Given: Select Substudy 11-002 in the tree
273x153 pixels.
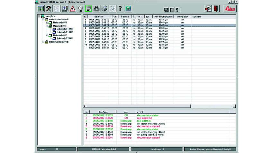Looking at the screenshot, I should pyautogui.click(x=65, y=32).
